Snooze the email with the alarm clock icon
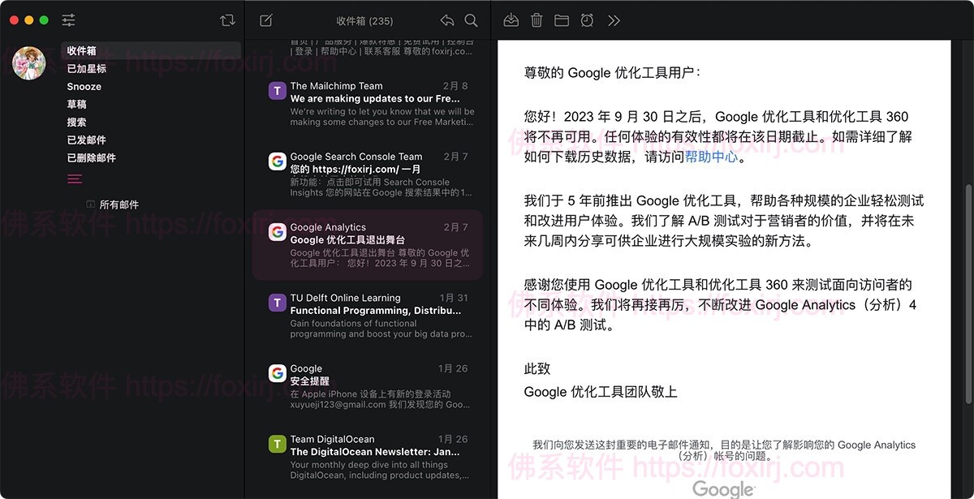 click(x=588, y=20)
